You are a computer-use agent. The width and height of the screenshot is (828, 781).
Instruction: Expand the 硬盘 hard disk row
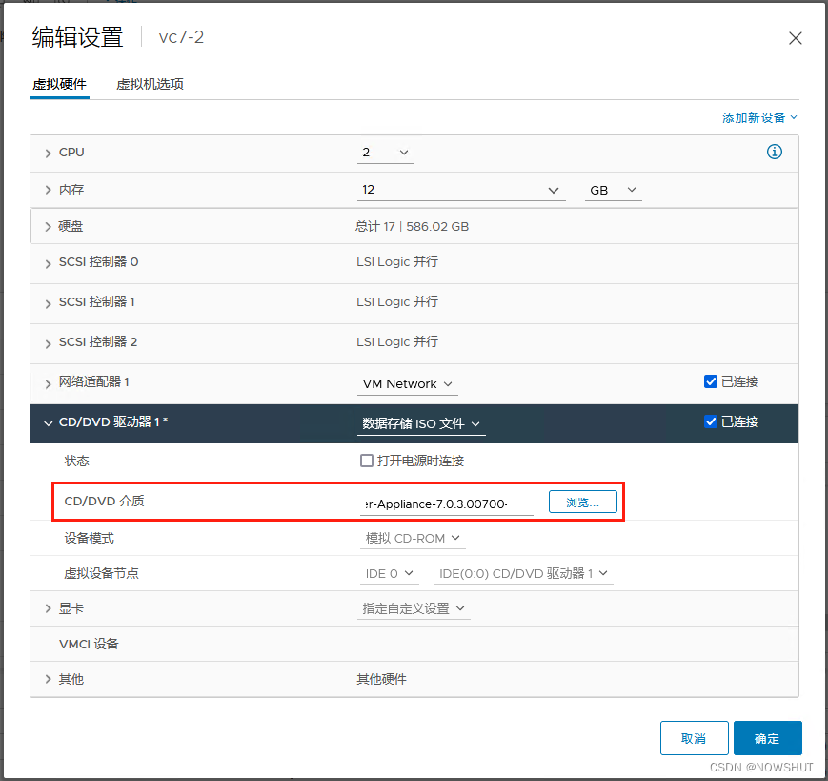click(48, 227)
